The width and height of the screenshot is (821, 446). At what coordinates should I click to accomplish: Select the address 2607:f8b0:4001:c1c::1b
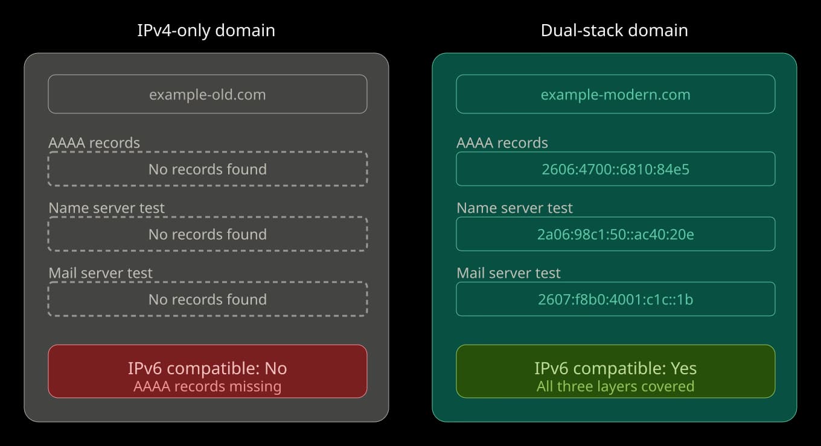point(616,299)
